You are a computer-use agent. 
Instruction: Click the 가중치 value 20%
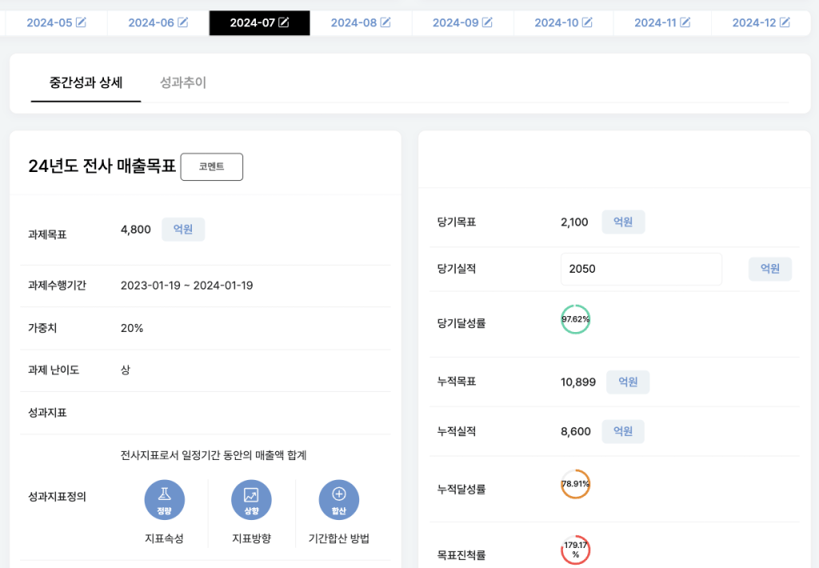tap(132, 328)
